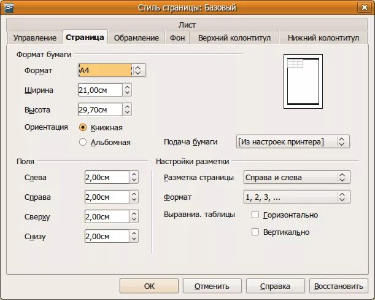Switch to the Управление tab

tap(35, 38)
